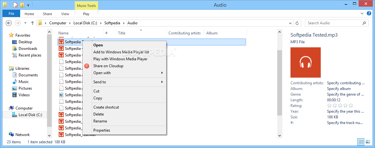Expand the ribbon with the chevron
This screenshot has height=148, width=375.
tap(362, 14)
